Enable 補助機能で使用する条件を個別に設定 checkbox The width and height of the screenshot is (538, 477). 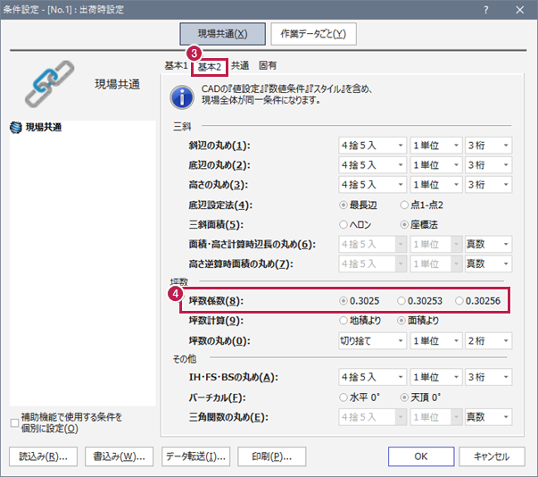tap(13, 423)
